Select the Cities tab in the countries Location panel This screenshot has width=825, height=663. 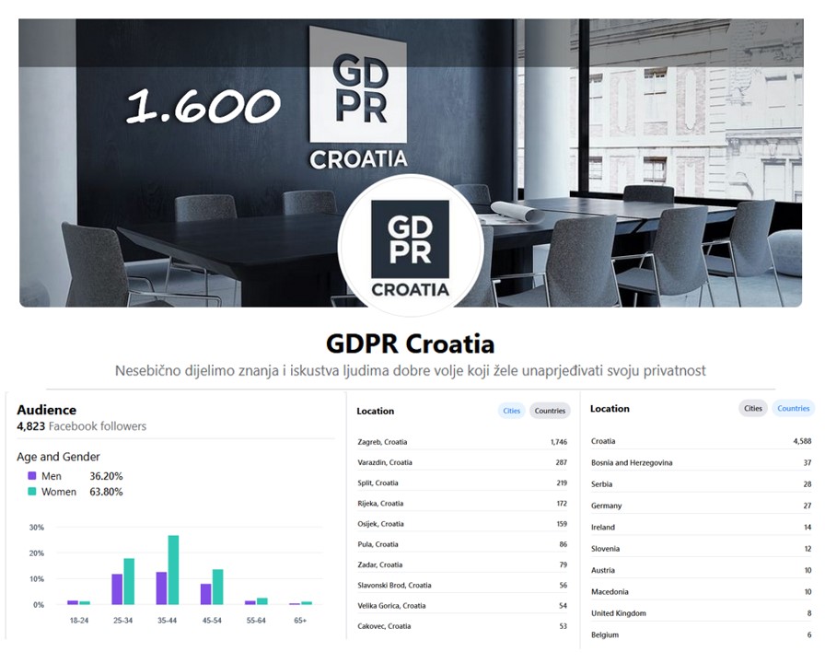pos(753,408)
